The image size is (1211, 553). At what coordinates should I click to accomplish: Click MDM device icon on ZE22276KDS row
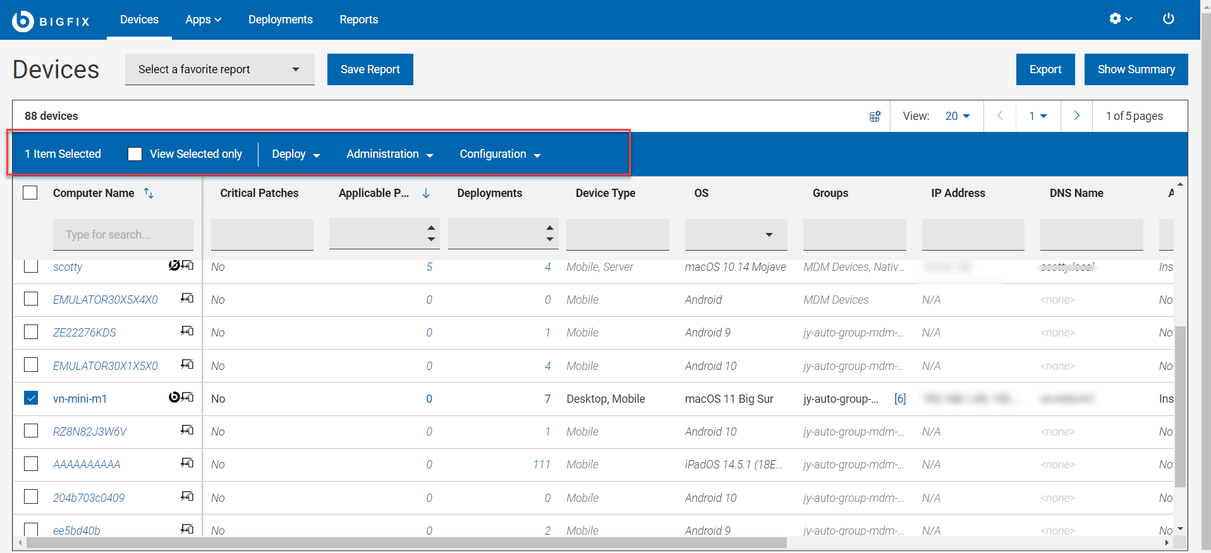187,331
